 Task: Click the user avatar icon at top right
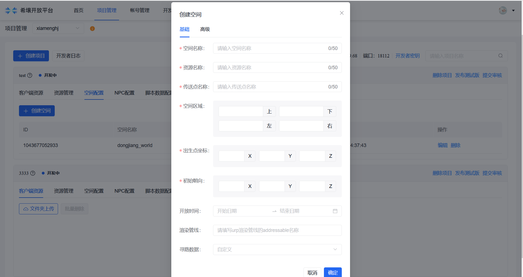(503, 10)
